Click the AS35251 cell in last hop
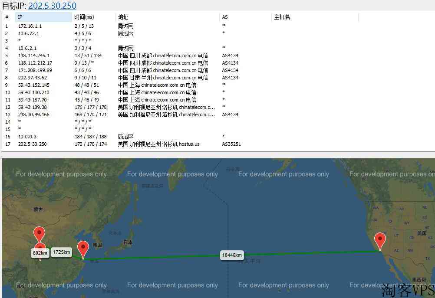This screenshot has height=298, width=435. point(231,144)
